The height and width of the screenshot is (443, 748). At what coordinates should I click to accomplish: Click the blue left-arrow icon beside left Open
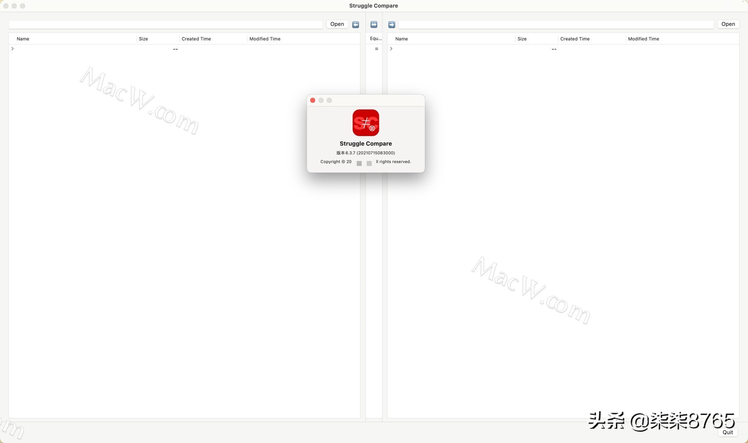(x=355, y=25)
